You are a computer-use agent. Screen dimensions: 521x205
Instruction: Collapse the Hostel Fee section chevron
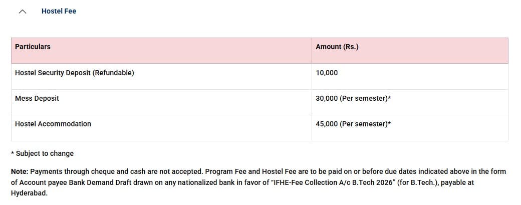[x=22, y=12]
